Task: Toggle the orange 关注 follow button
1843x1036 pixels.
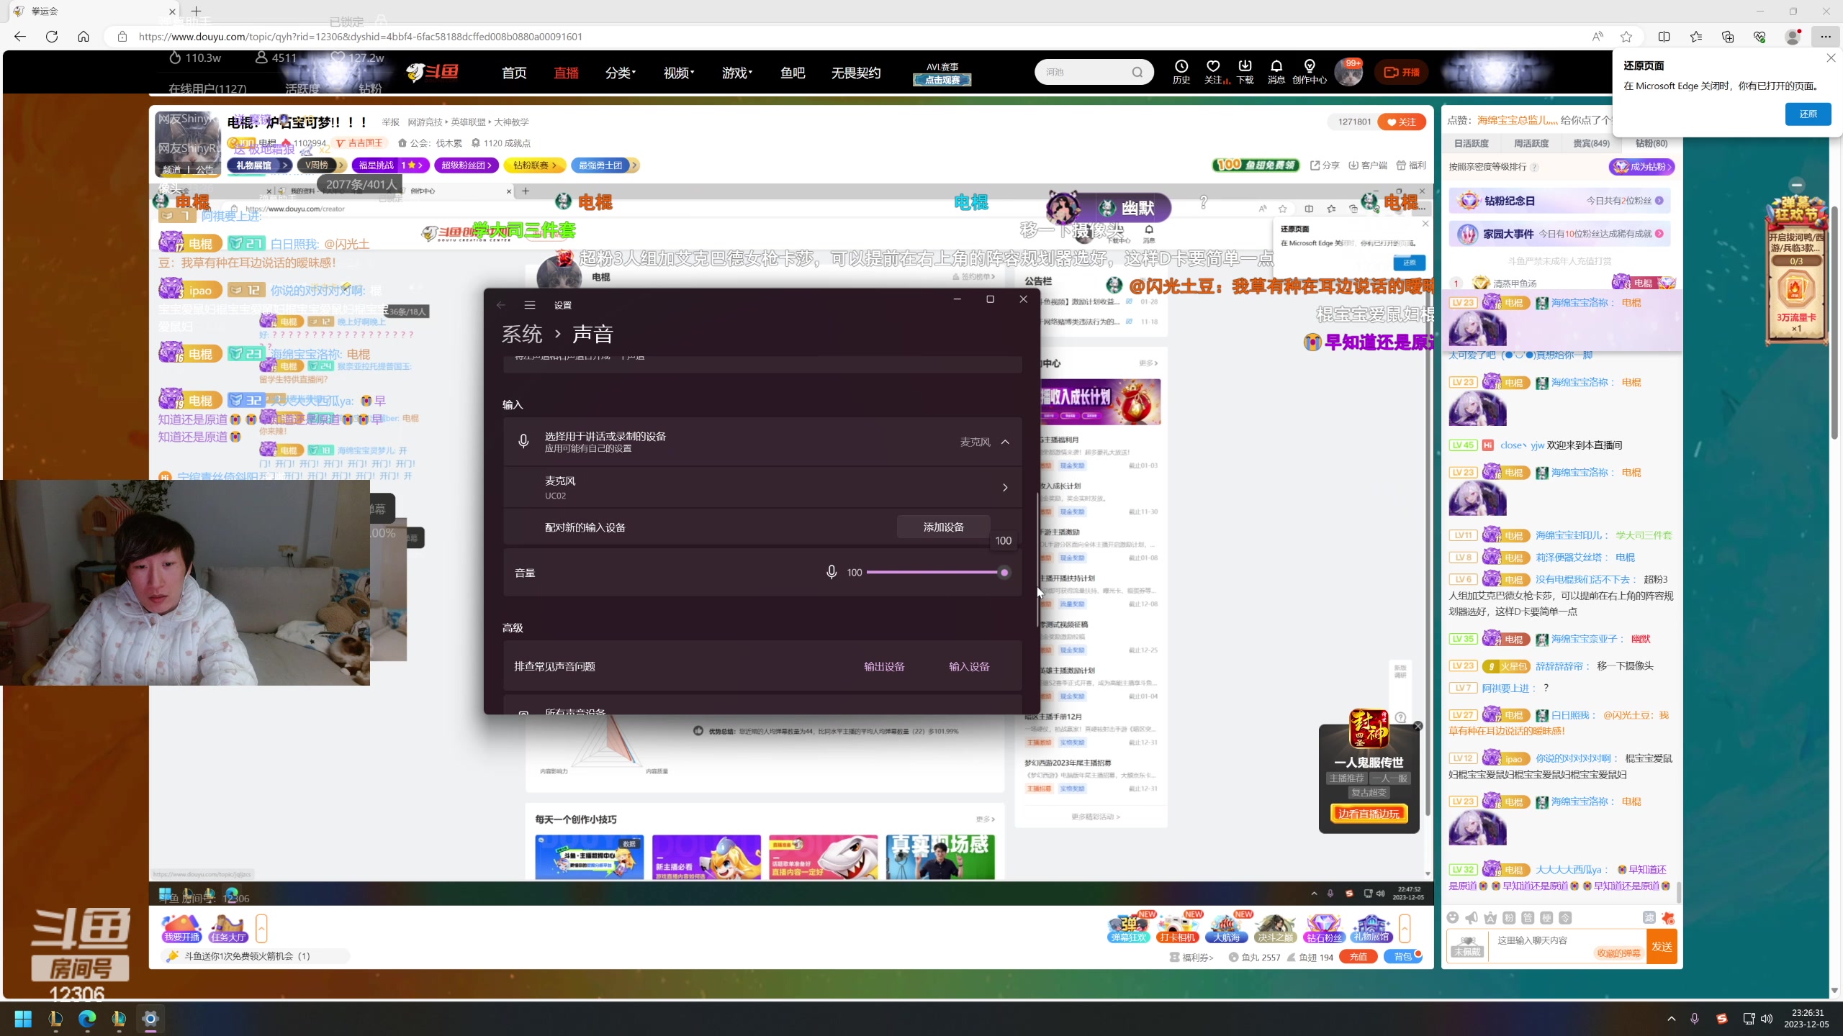Action: point(1401,122)
